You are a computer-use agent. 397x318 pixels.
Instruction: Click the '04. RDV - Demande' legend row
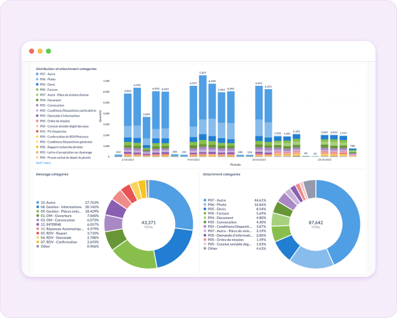[x=68, y=238]
